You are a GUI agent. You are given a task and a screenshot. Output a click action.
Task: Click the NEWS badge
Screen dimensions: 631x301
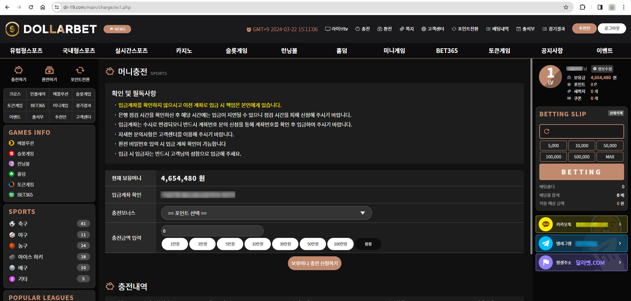(117, 29)
